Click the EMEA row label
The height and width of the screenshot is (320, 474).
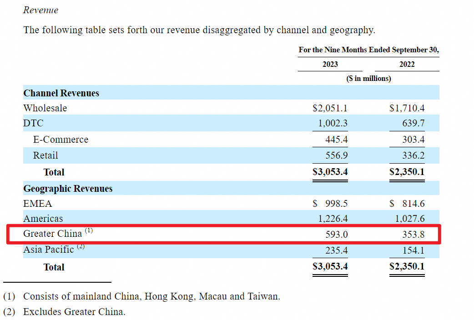[38, 204]
